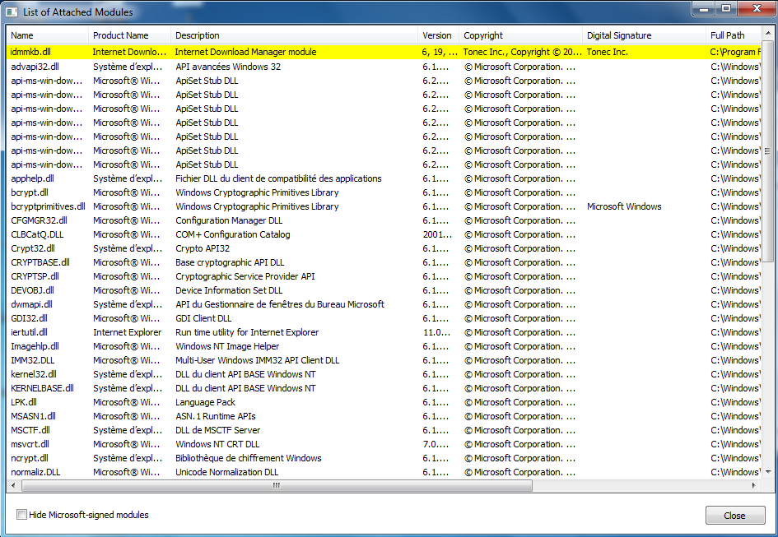The width and height of the screenshot is (778, 537).
Task: Click the Close button
Action: (735, 516)
